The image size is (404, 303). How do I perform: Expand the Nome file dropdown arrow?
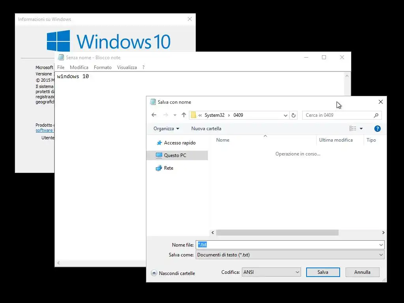(x=381, y=245)
